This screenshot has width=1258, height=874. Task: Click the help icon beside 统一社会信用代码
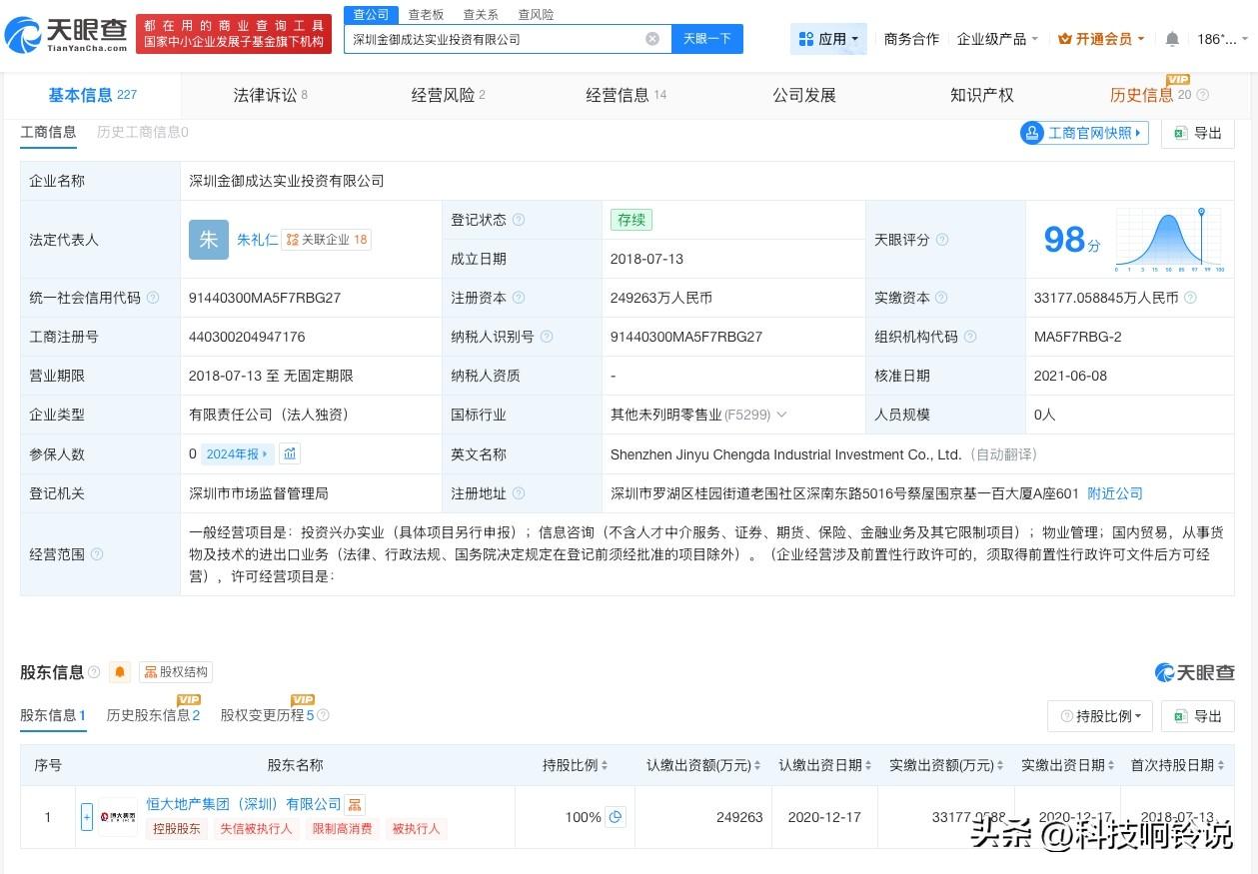(153, 298)
